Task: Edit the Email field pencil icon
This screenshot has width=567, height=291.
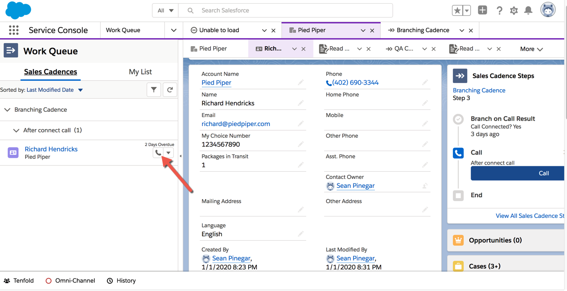Action: point(301,124)
